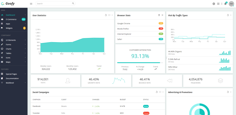Click the Hot badge next to E-Commerce
The image size is (236, 115).
pos(24,19)
